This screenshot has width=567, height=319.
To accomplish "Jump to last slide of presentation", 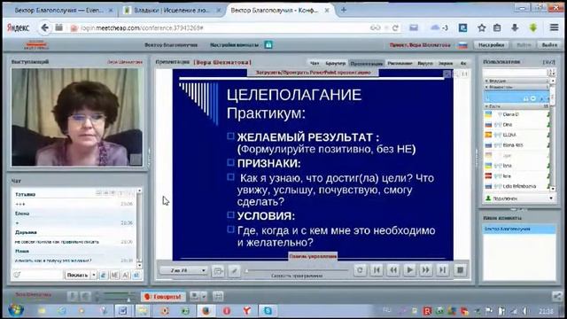I will coord(442,269).
